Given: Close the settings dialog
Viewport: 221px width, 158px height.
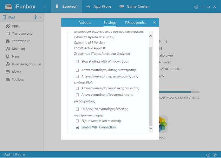Looking at the screenshot, I should pyautogui.click(x=155, y=23).
